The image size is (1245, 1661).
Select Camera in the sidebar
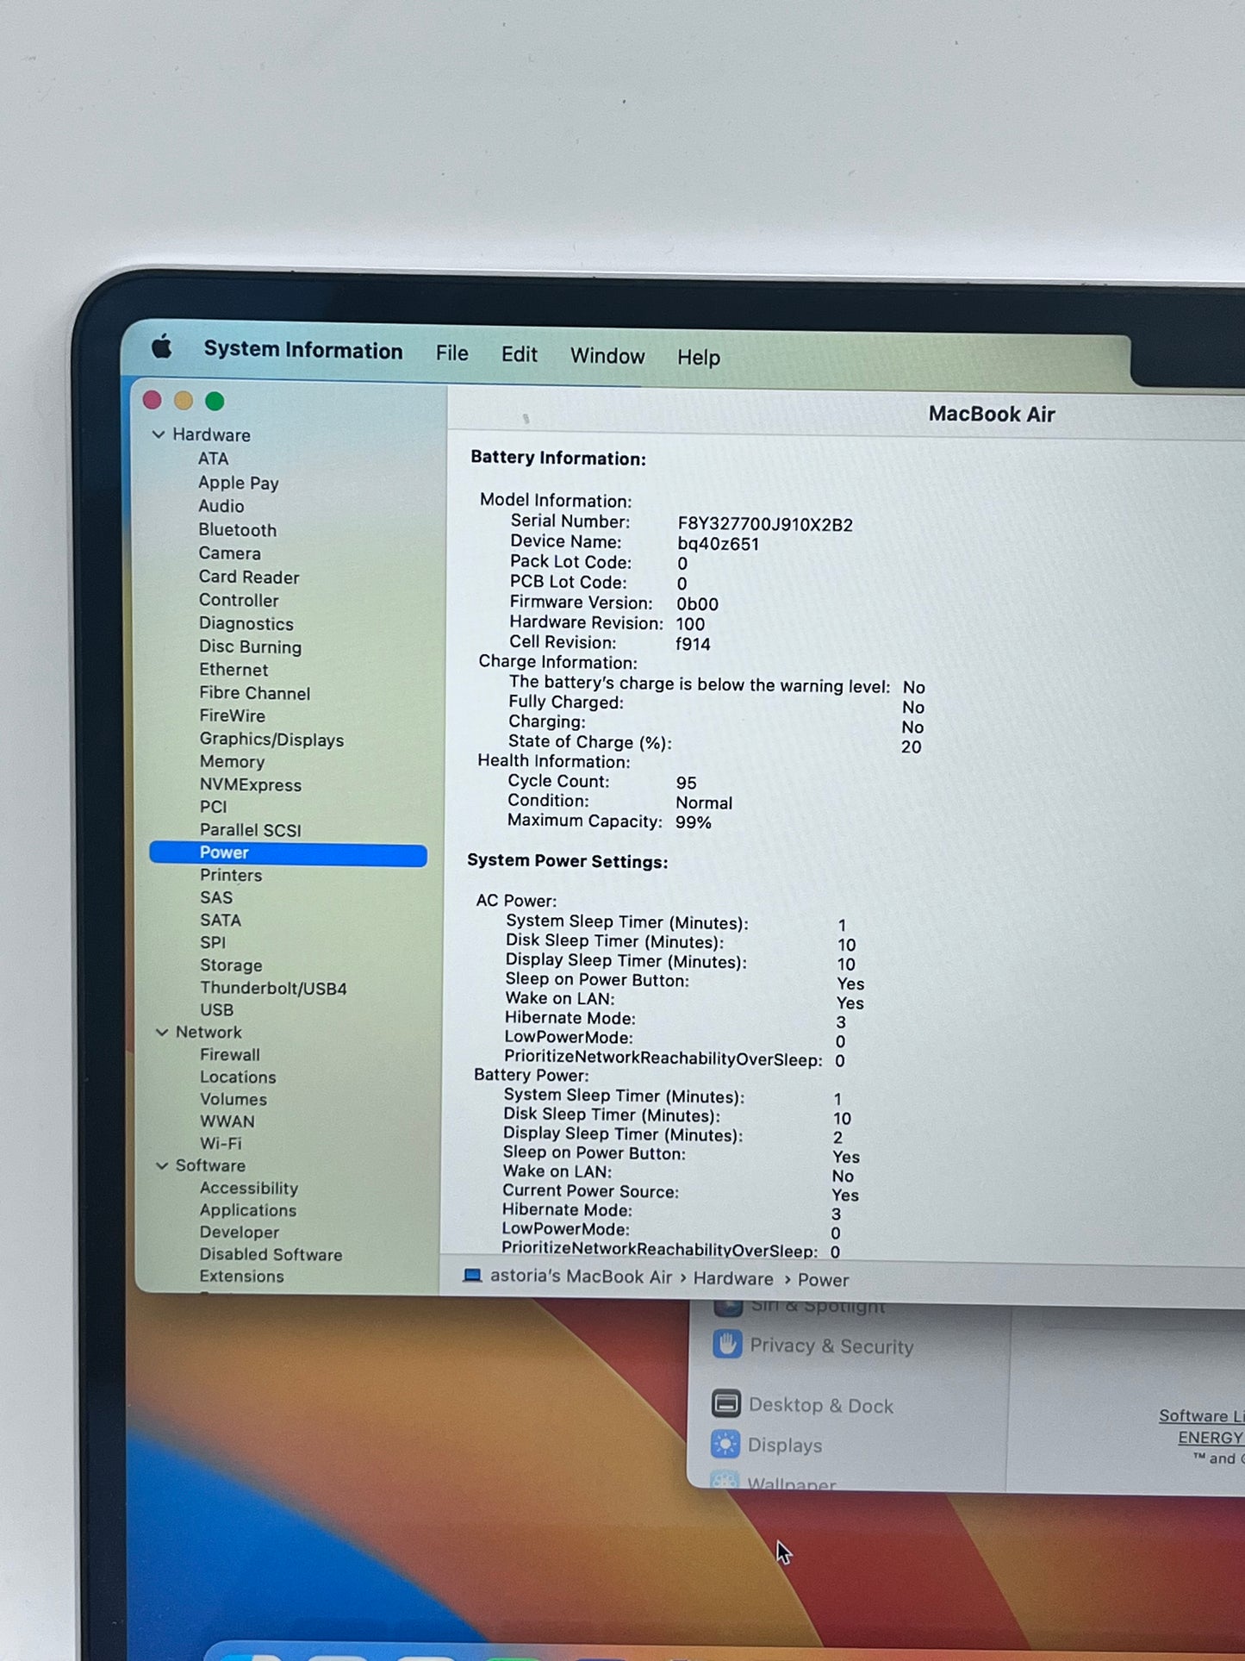click(230, 553)
